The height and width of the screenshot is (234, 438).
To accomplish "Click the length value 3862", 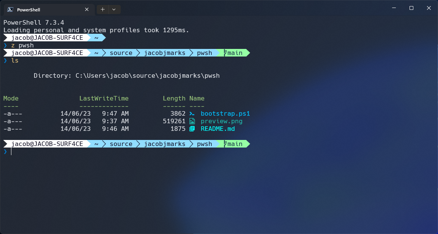I will (178, 114).
